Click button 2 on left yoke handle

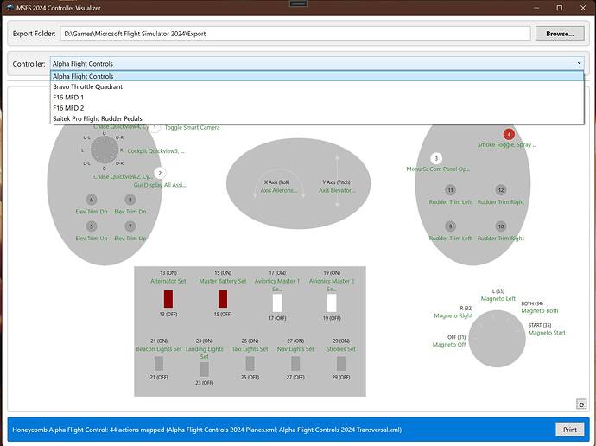(160, 174)
